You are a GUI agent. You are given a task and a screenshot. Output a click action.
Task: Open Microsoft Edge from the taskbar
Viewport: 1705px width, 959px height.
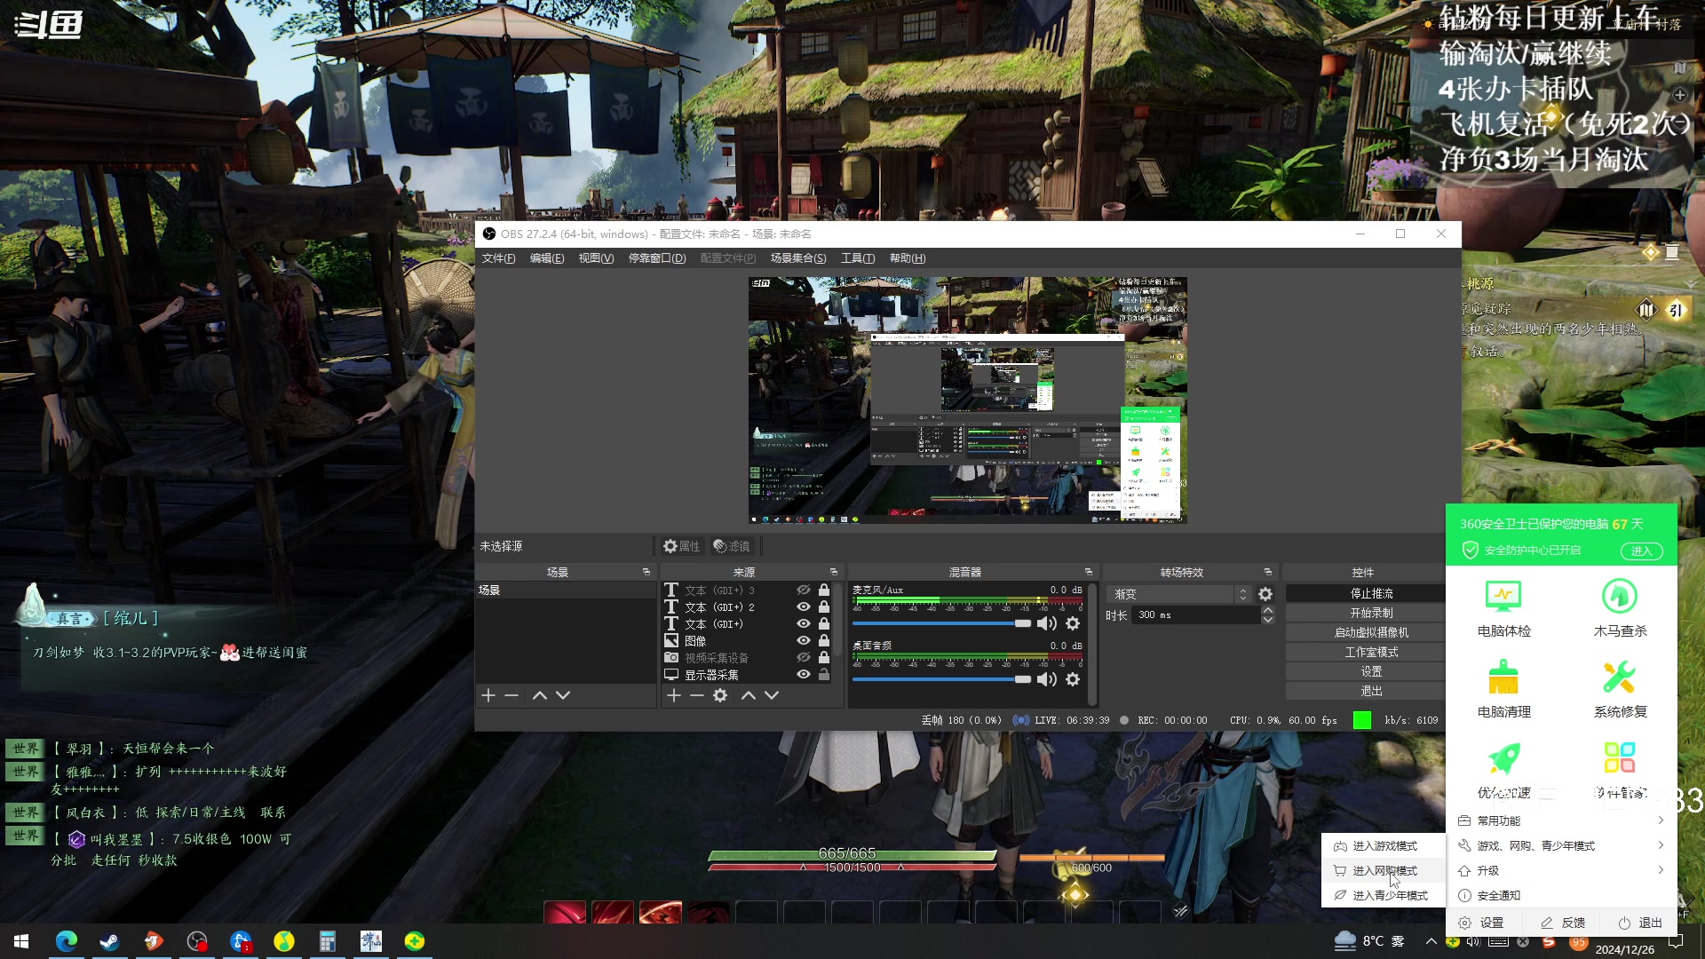tap(67, 941)
